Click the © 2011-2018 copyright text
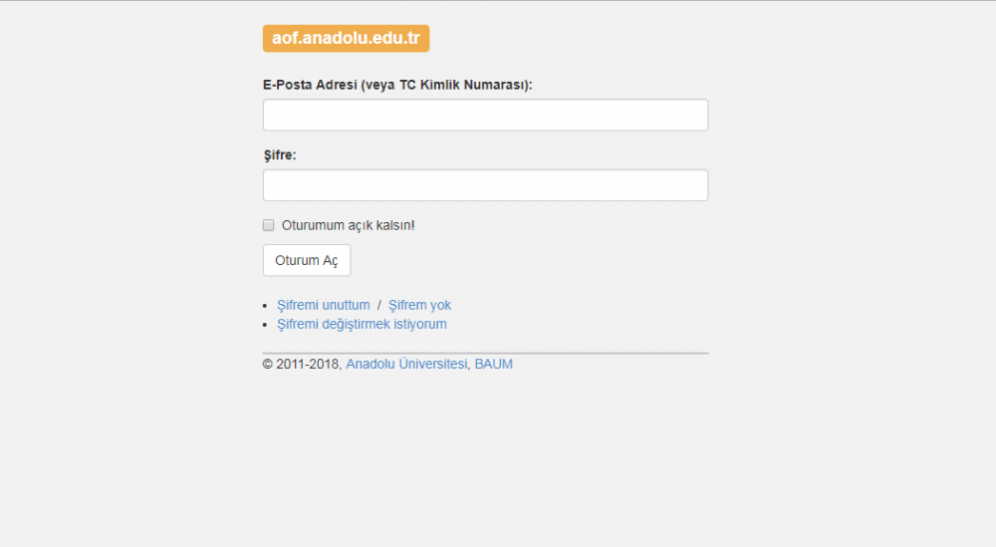 click(x=301, y=365)
